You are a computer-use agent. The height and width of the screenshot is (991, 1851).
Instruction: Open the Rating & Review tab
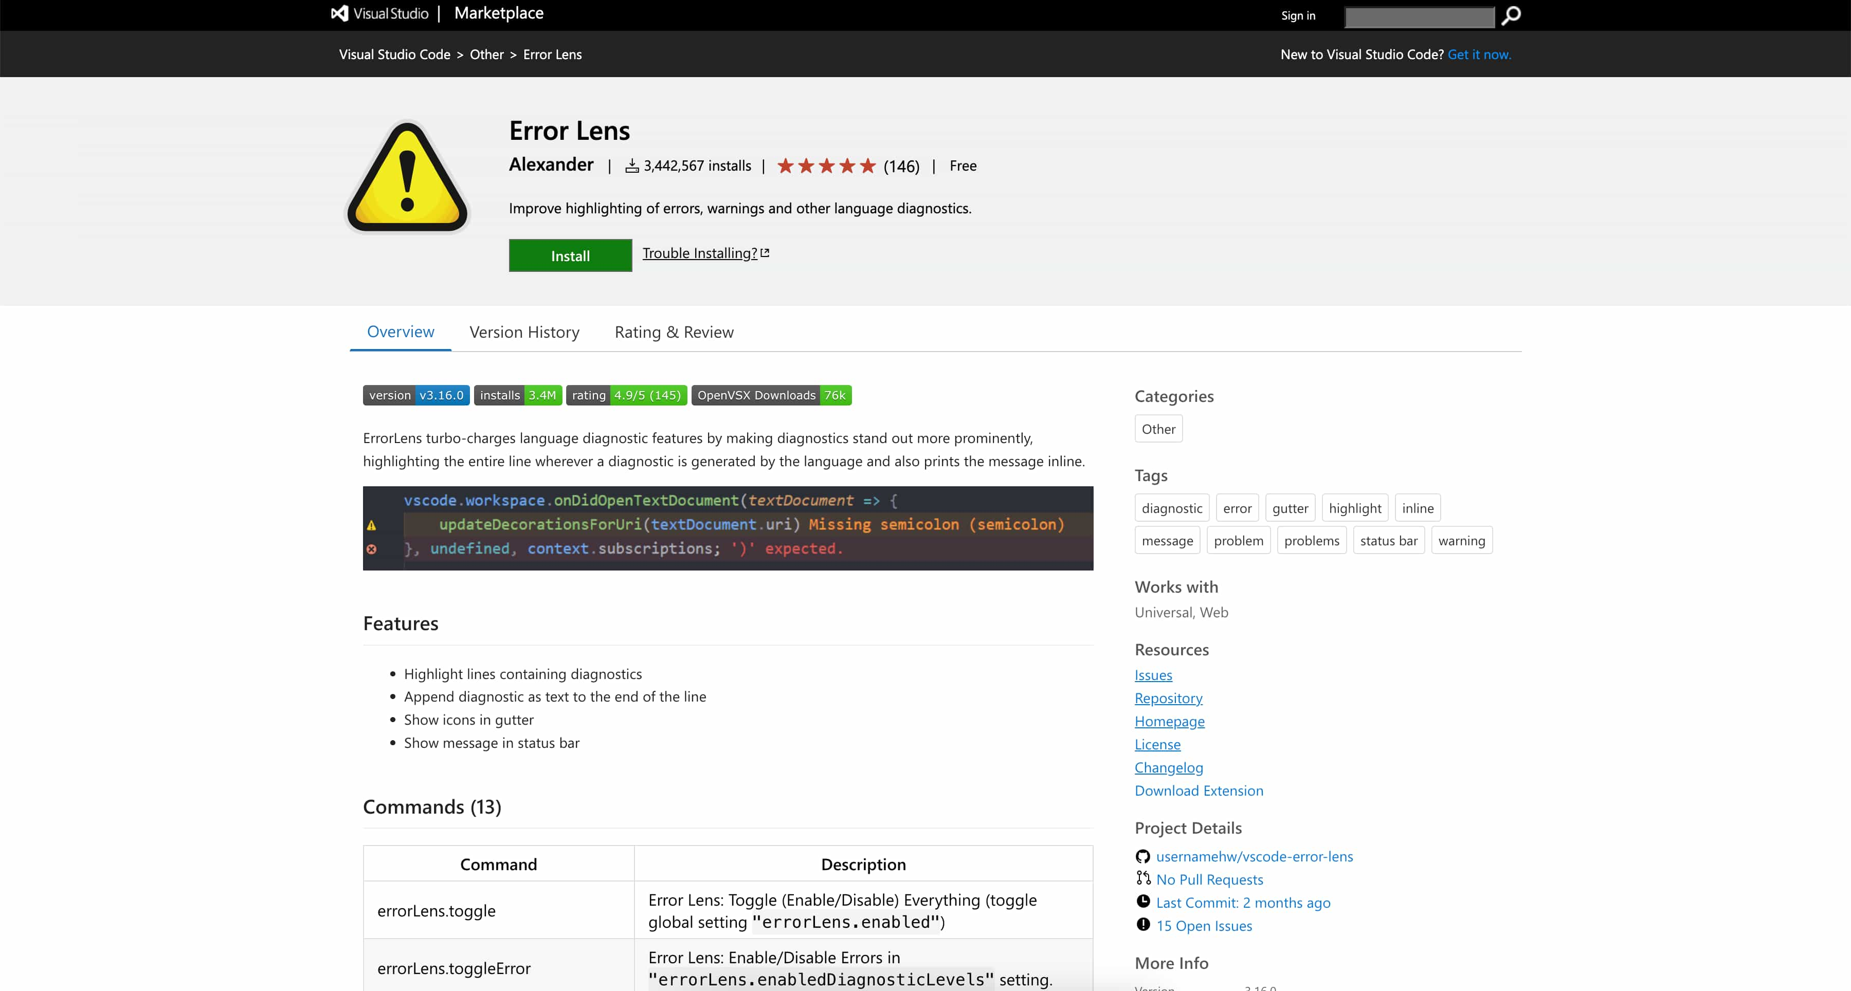tap(674, 333)
